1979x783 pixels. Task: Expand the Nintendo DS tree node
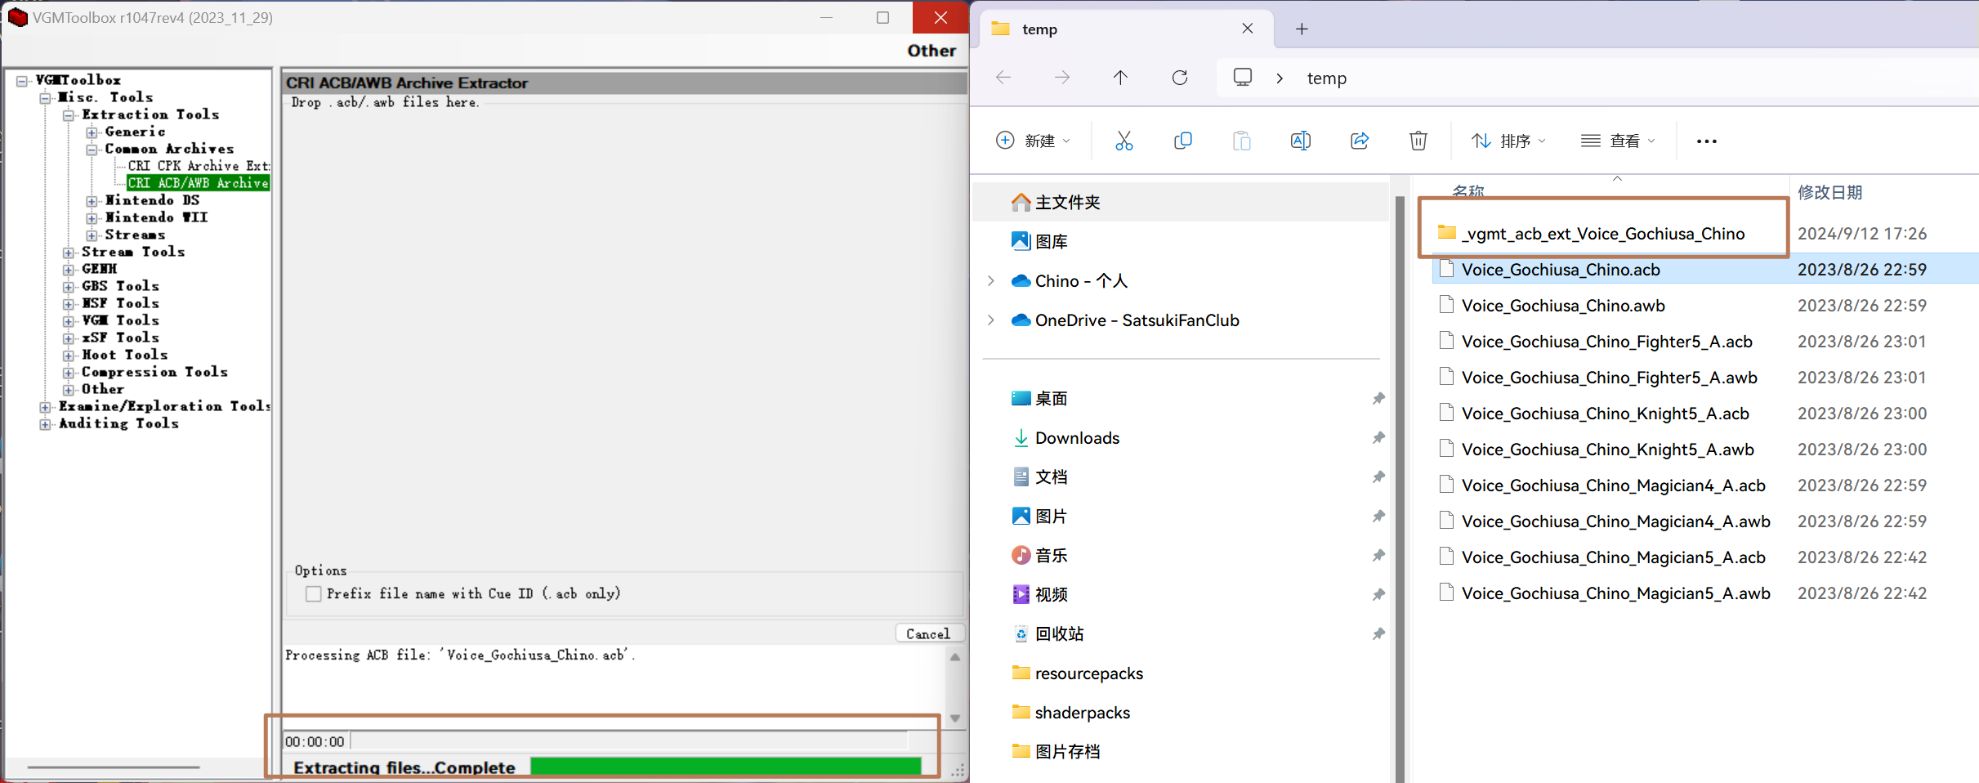[x=92, y=200]
